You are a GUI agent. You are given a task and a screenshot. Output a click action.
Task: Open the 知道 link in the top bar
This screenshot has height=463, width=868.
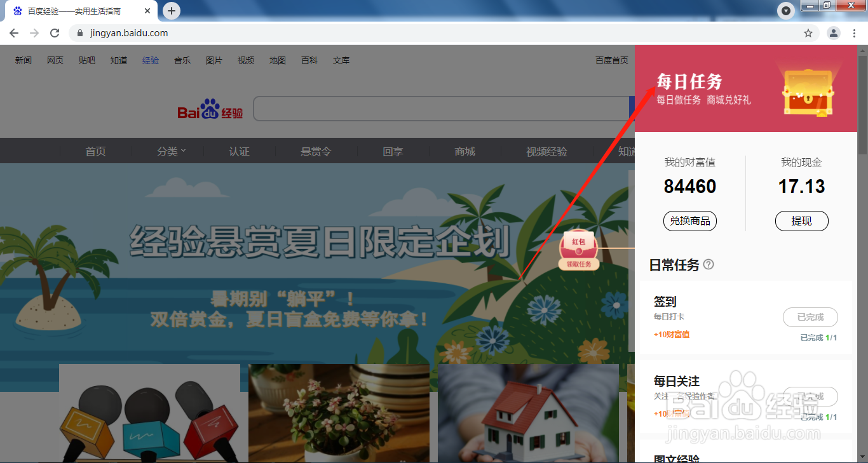pos(119,60)
